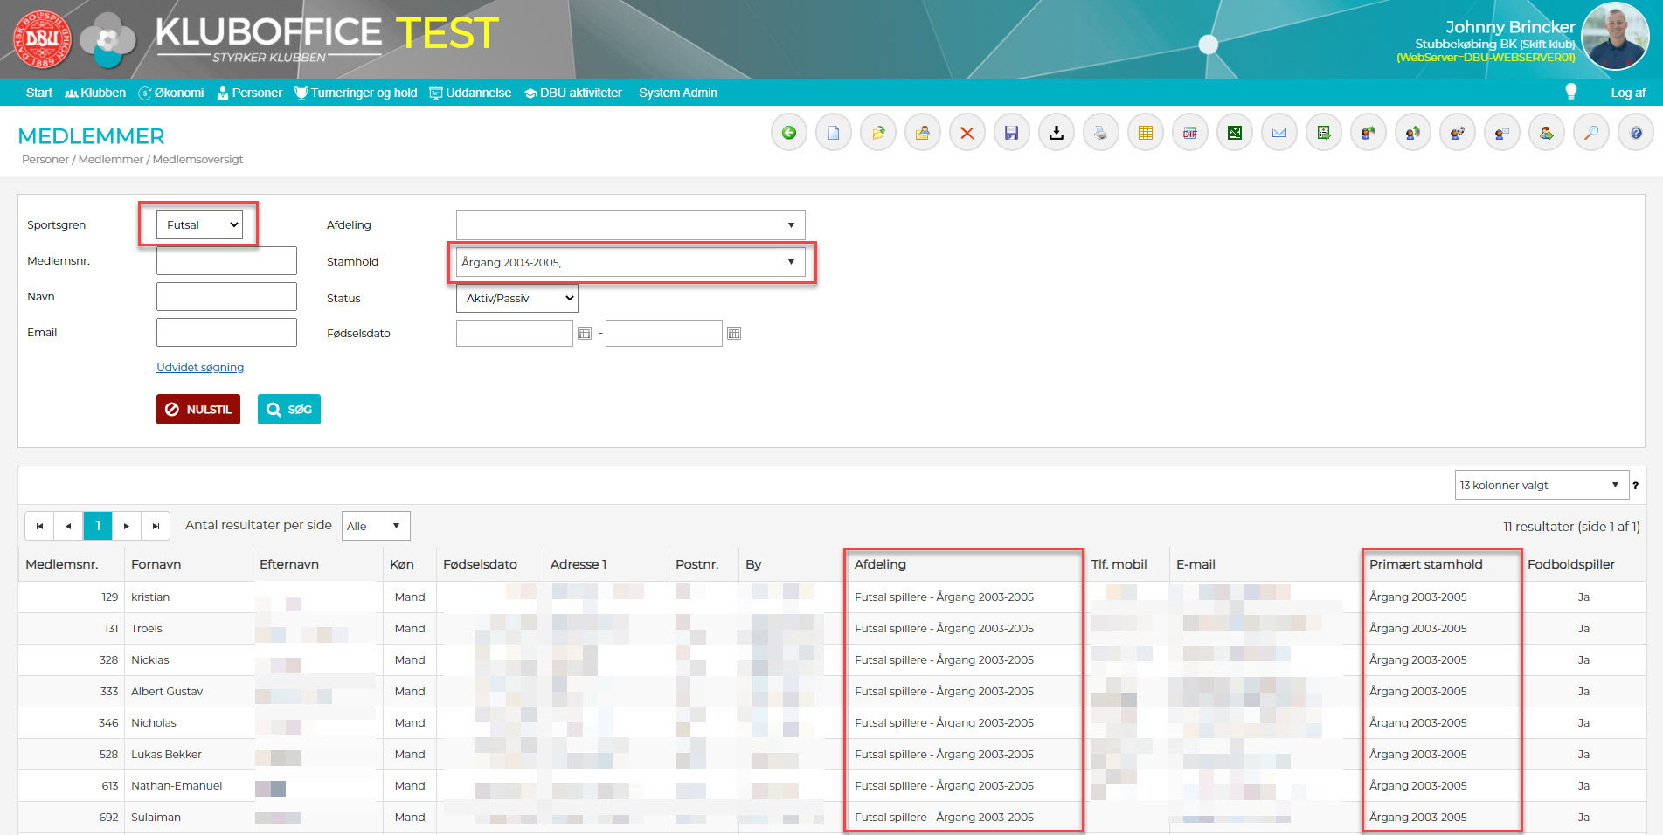Click the person with envelope icon

pyautogui.click(x=1502, y=133)
